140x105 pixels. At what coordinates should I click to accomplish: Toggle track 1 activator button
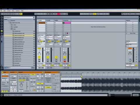pos(39,57)
